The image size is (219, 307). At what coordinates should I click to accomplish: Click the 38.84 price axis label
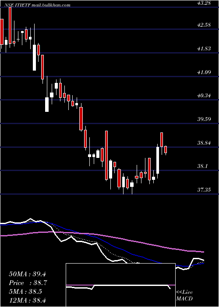[x=204, y=143]
